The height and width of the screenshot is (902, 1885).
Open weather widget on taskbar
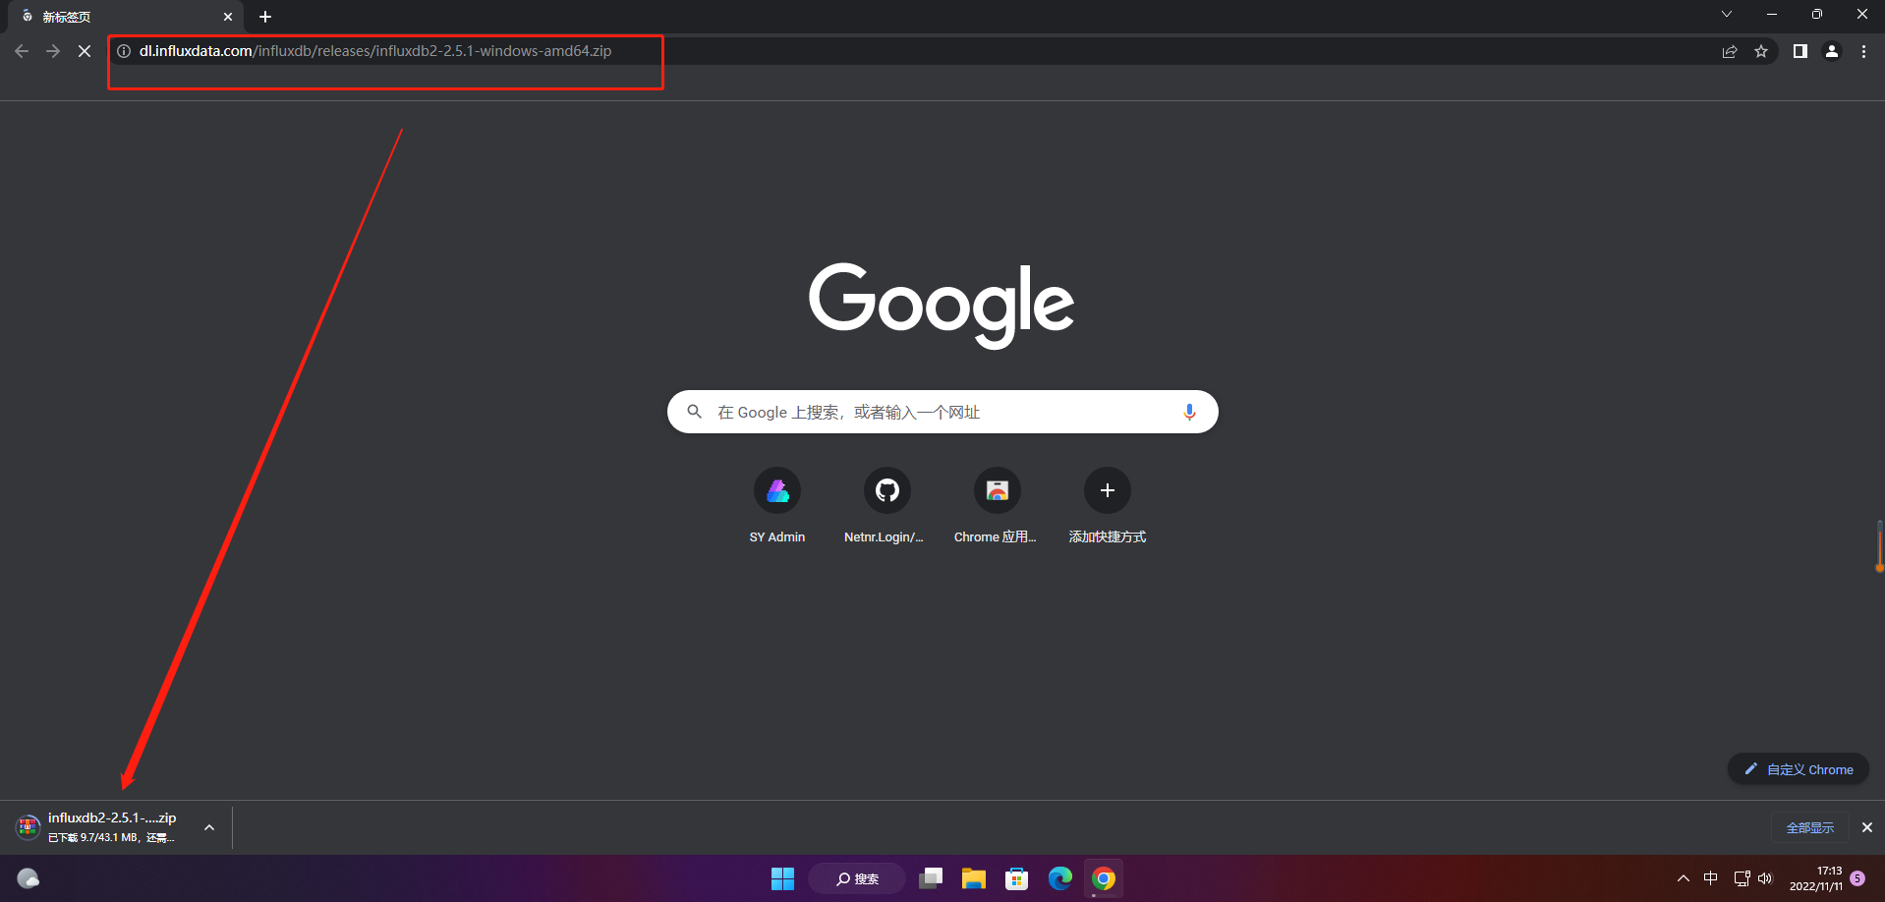(x=29, y=878)
